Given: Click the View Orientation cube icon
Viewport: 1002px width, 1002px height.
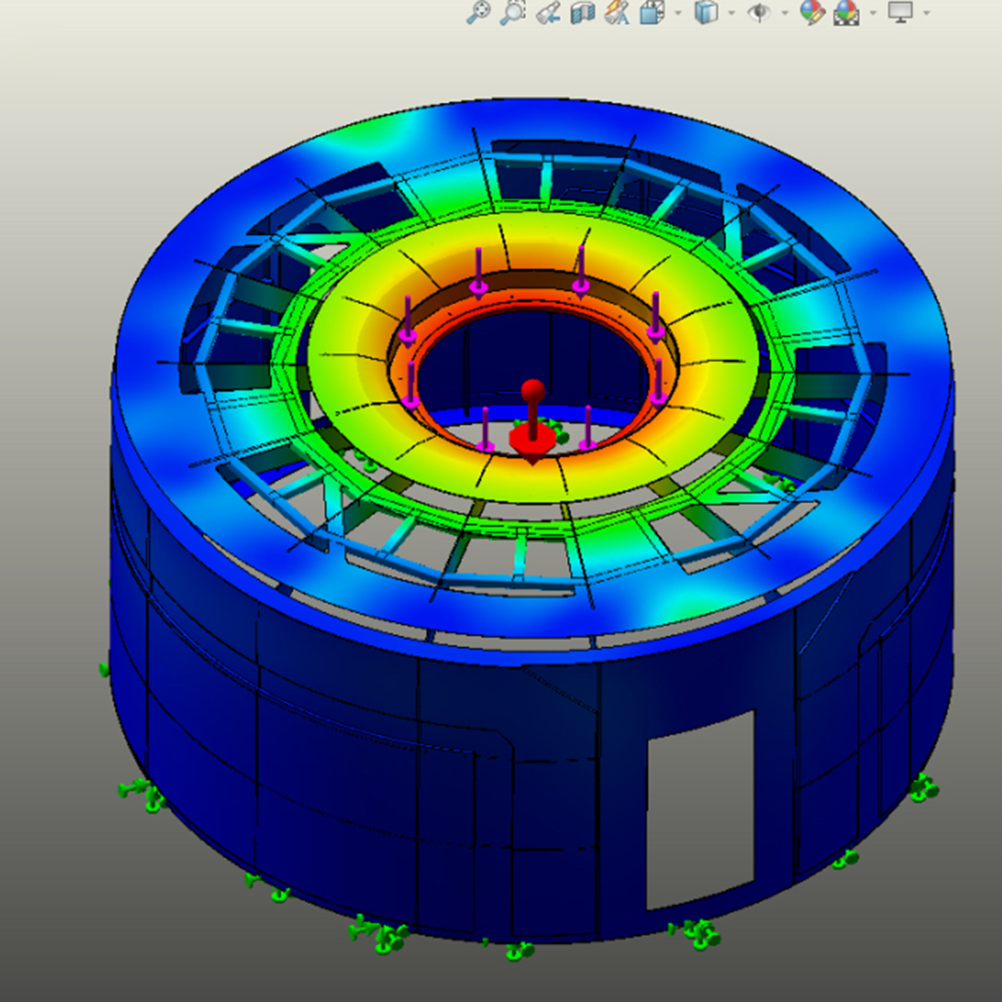Looking at the screenshot, I should [652, 13].
